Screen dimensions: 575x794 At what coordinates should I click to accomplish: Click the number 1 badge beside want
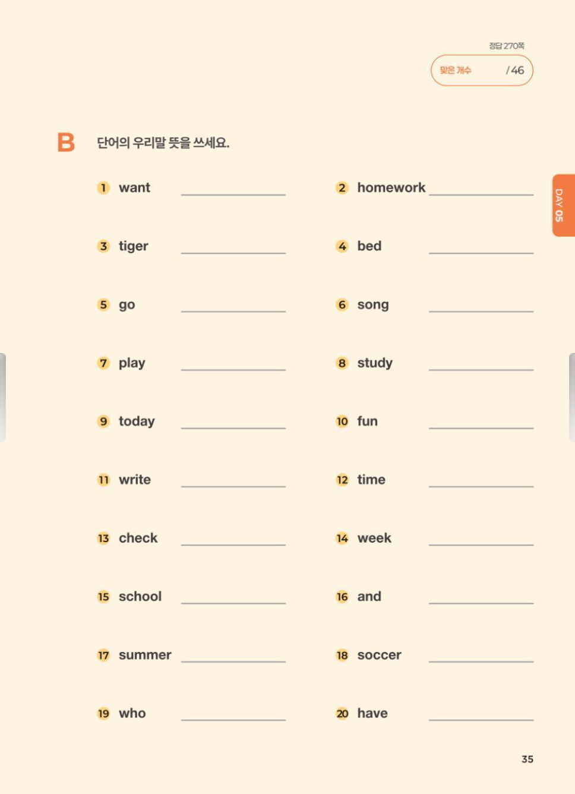click(103, 188)
